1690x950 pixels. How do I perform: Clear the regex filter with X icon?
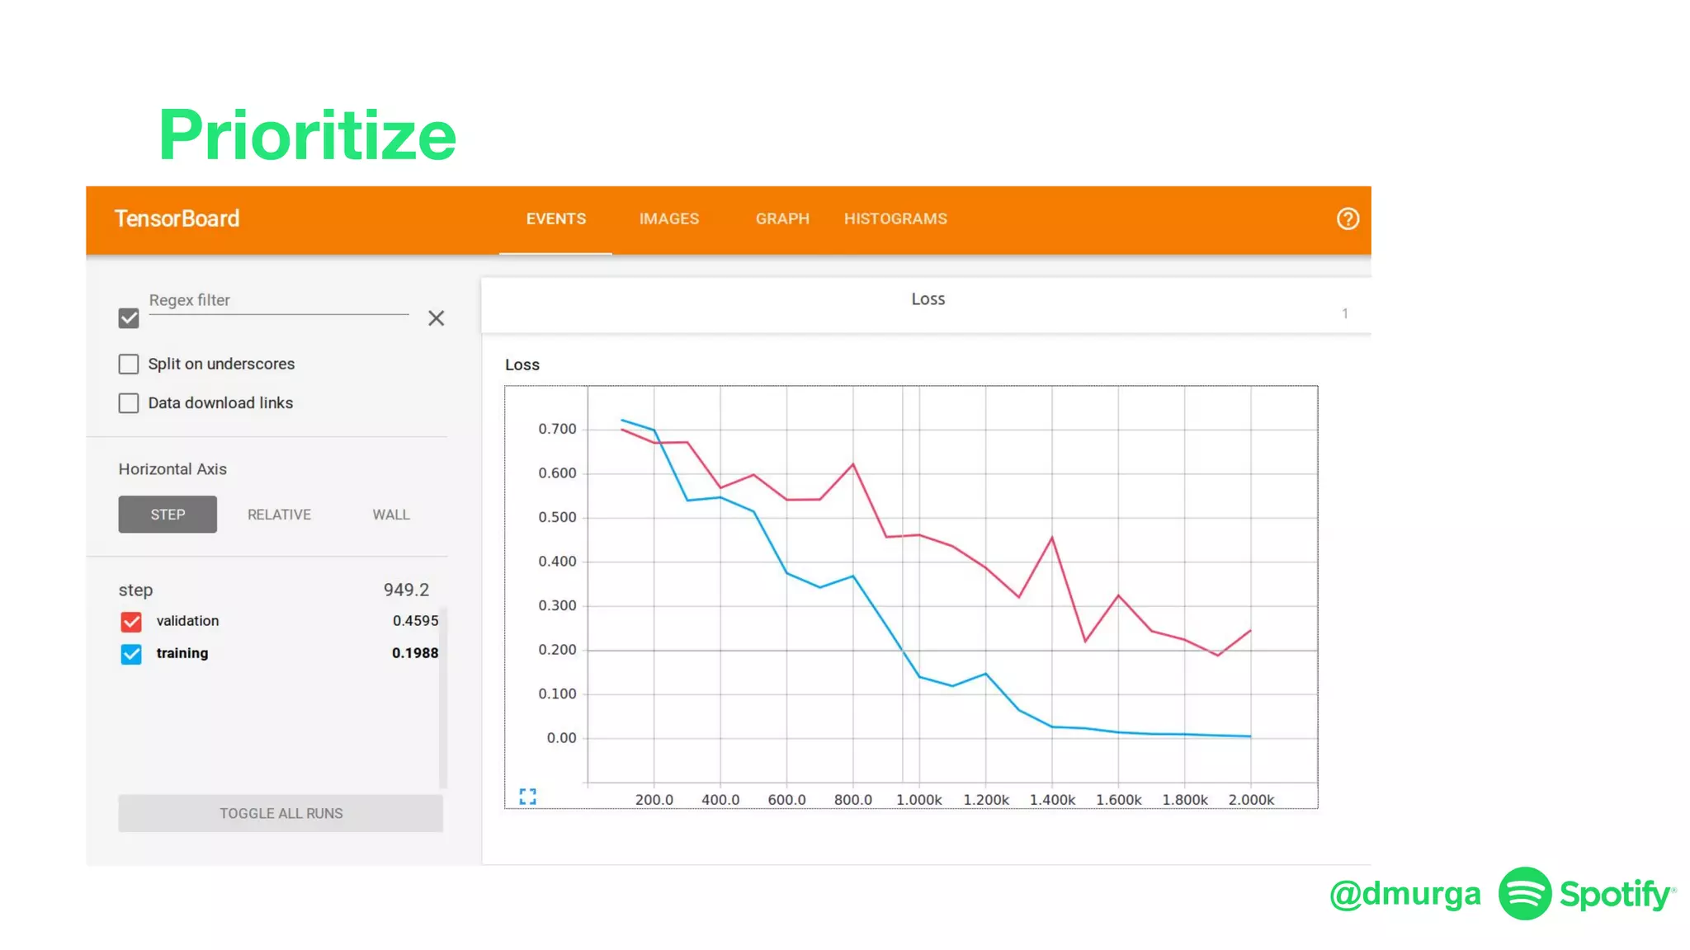(436, 318)
